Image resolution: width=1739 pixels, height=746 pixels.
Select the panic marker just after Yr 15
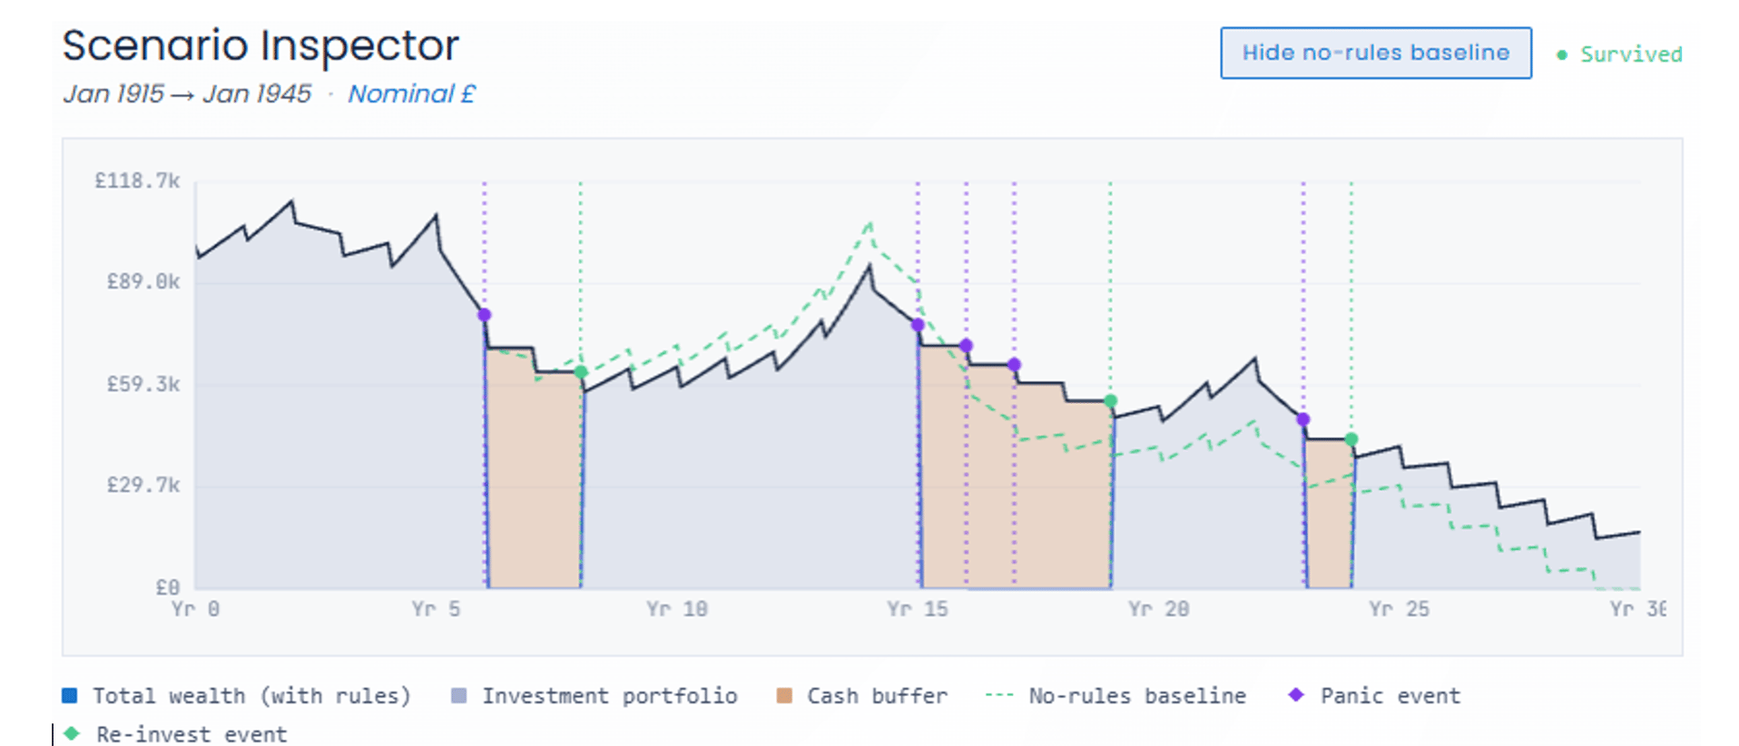pos(966,346)
